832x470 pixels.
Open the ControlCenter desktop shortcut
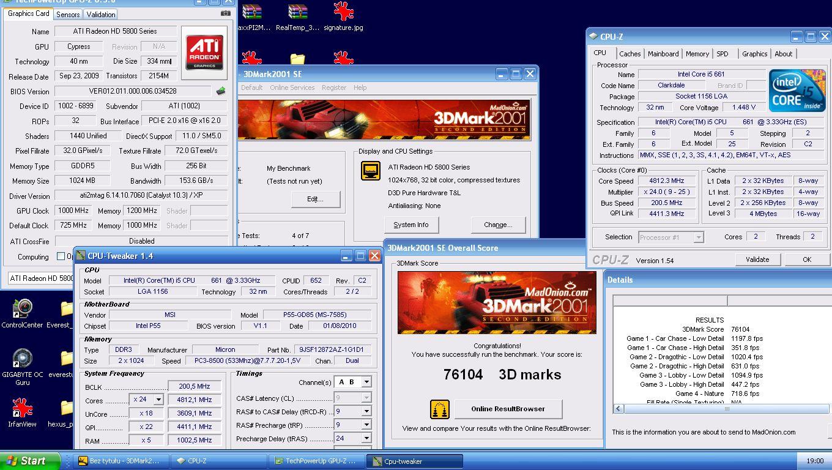click(x=22, y=314)
